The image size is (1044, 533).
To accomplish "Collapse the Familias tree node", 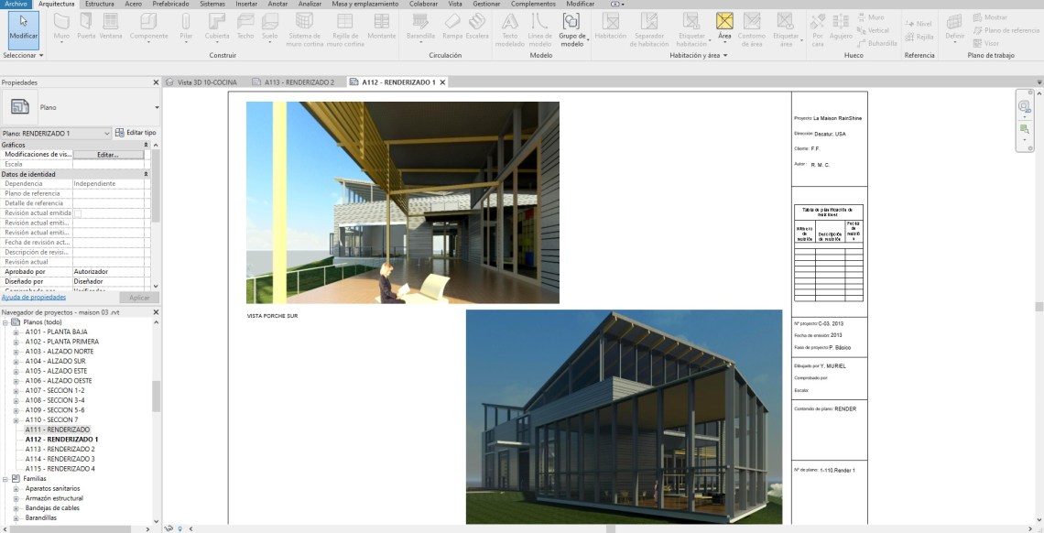I will coord(5,479).
